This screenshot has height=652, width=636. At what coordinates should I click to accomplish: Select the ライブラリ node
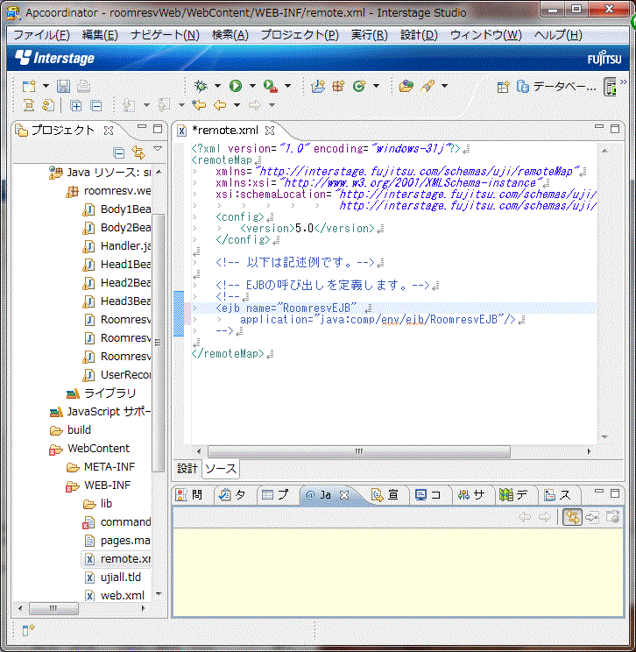(101, 393)
